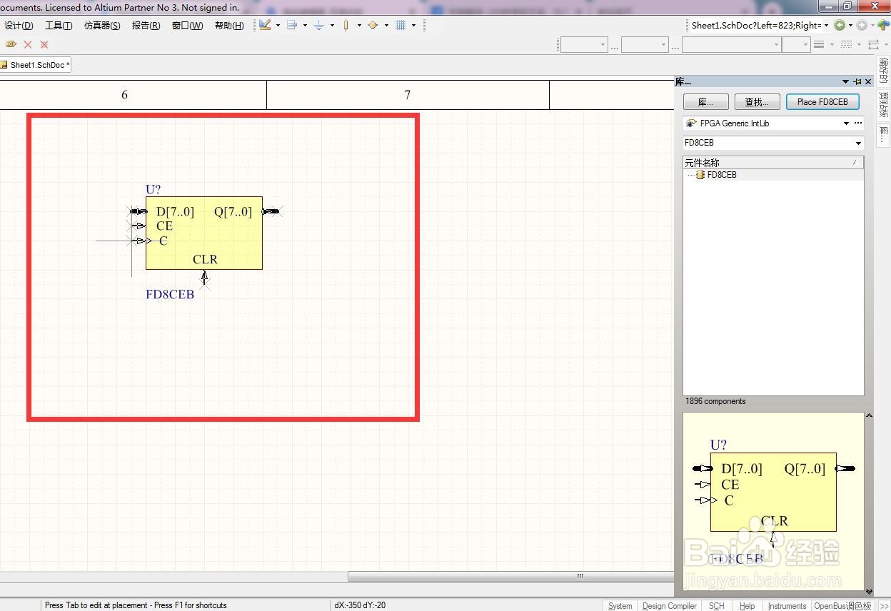The image size is (891, 611).
Task: Expand the digital devices dropdown arrow
Action: click(359, 25)
